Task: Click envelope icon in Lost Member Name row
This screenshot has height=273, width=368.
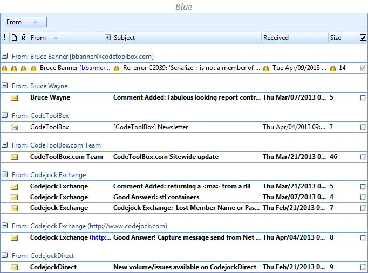Action: tap(15, 208)
